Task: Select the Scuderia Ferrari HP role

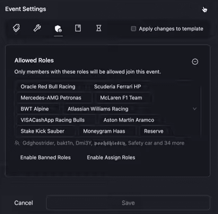Action: (117, 87)
